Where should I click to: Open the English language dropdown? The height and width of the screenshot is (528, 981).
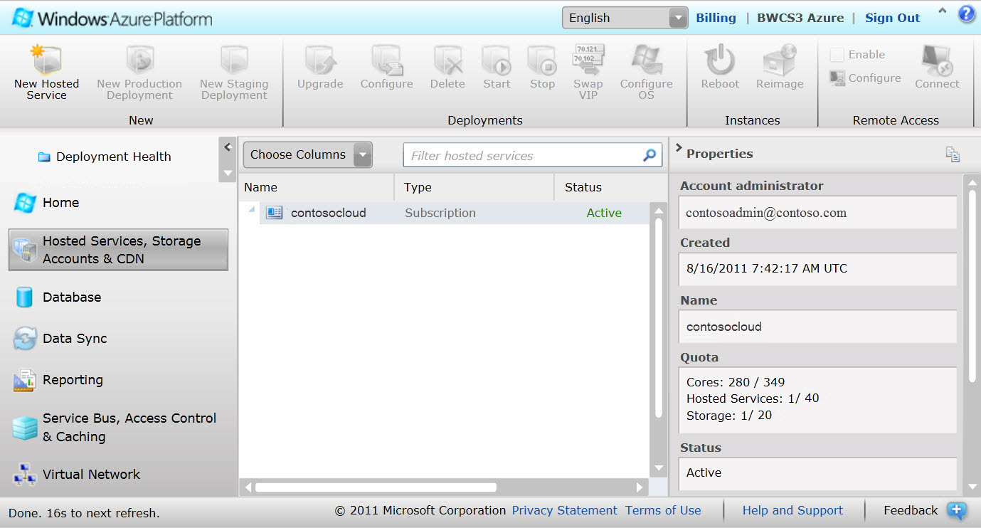(625, 18)
